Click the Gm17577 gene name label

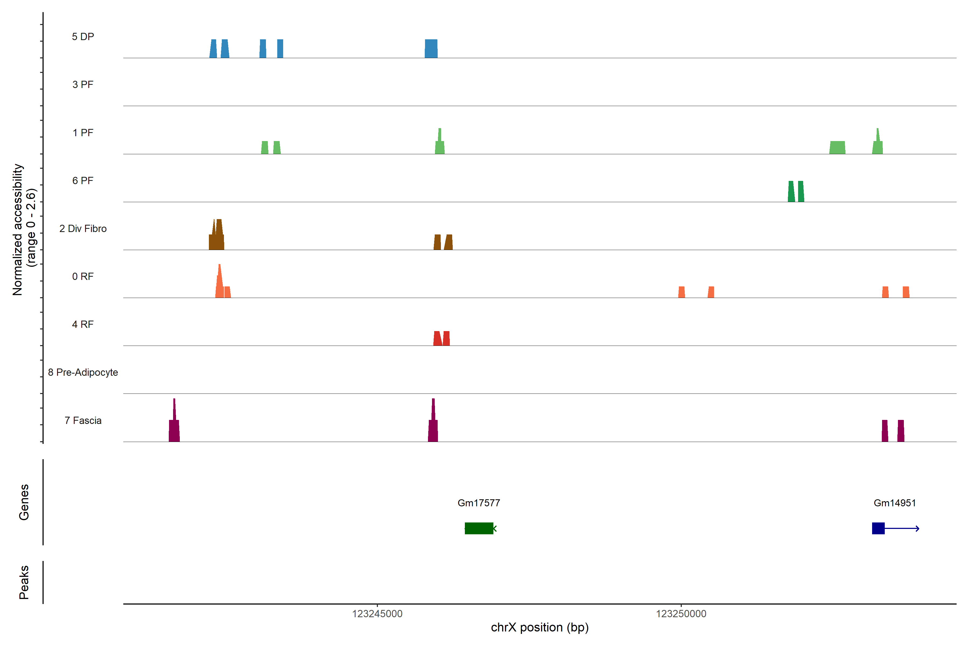(479, 503)
